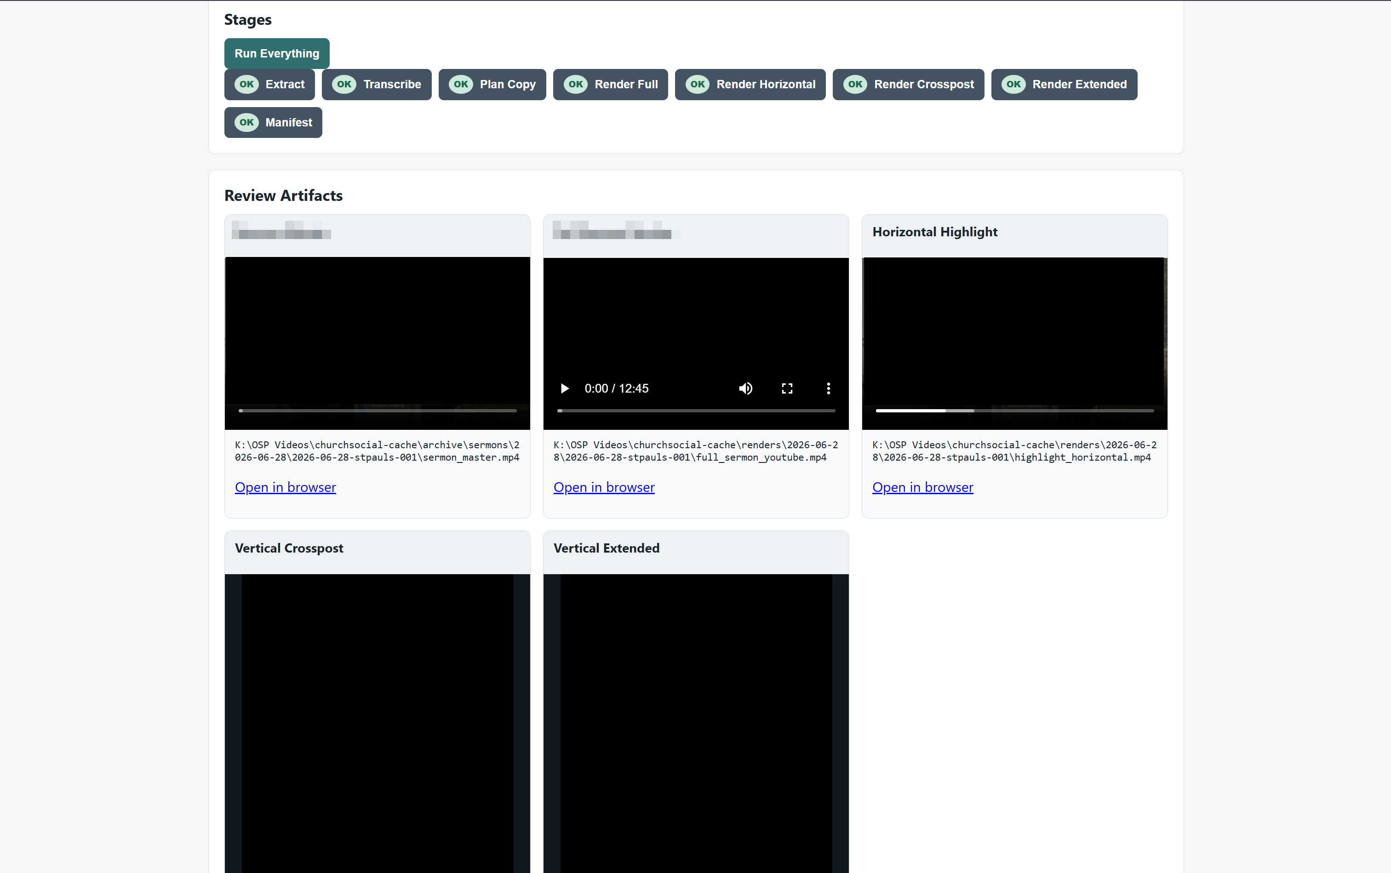Screen dimensions: 1391x873
Task: Click the OK badge on Manifest
Action: (x=246, y=122)
